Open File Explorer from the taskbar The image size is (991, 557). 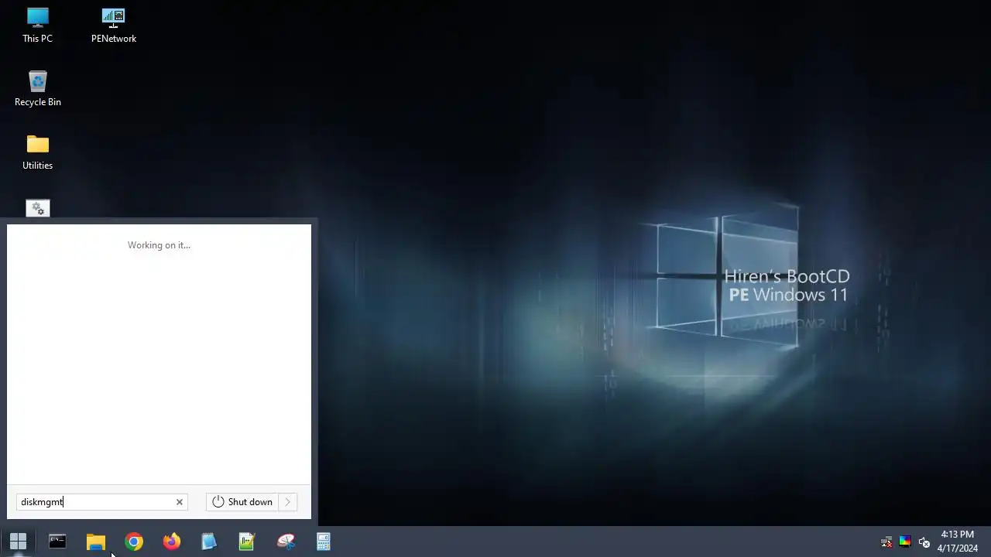[x=95, y=542]
